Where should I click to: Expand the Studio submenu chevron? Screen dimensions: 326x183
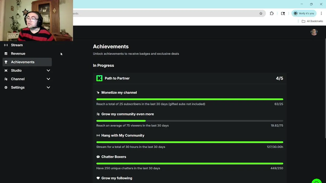[x=48, y=70]
